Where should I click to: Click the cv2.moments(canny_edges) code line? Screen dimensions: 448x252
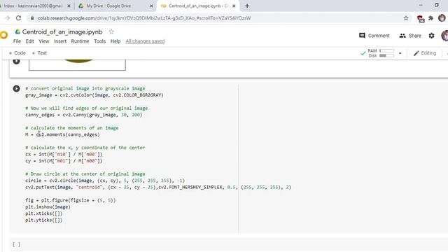point(62,134)
